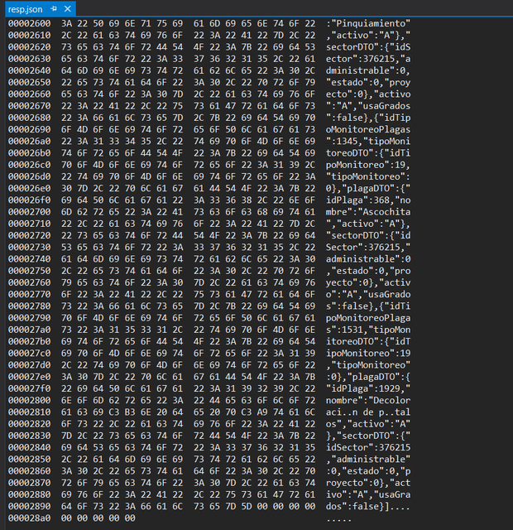Select ASCII text ector":376215,"a
The image size is (513, 530).
coord(368,59)
